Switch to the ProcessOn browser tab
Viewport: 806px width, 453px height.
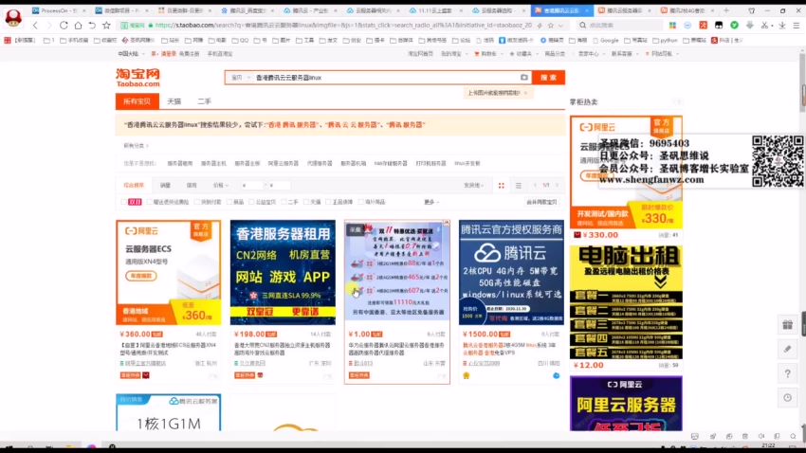coord(58,10)
